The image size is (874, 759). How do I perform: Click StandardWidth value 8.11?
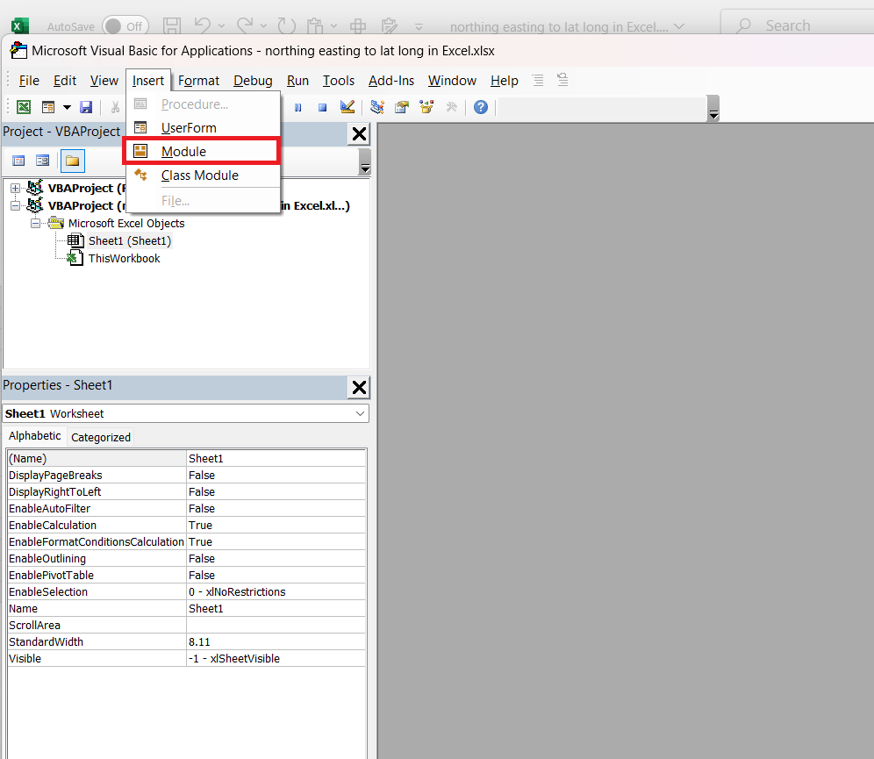[276, 642]
